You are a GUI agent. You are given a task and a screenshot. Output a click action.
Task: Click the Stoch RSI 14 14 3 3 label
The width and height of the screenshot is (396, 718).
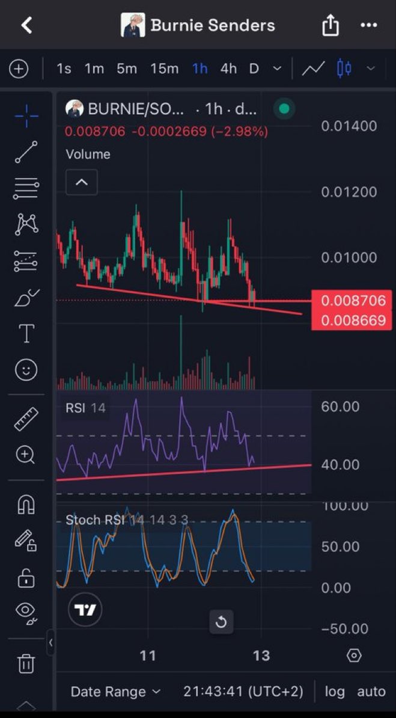click(x=127, y=520)
